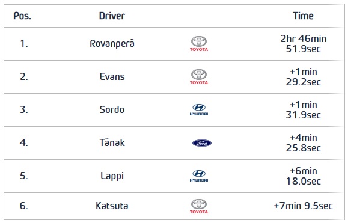Viewport: 348px width, 223px height.
Task: Select the Hyundai logo next to Lappi
Action: [199, 176]
